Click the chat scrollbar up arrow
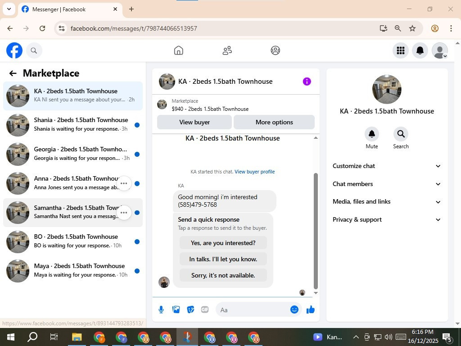This screenshot has height=346, width=461. (x=316, y=138)
